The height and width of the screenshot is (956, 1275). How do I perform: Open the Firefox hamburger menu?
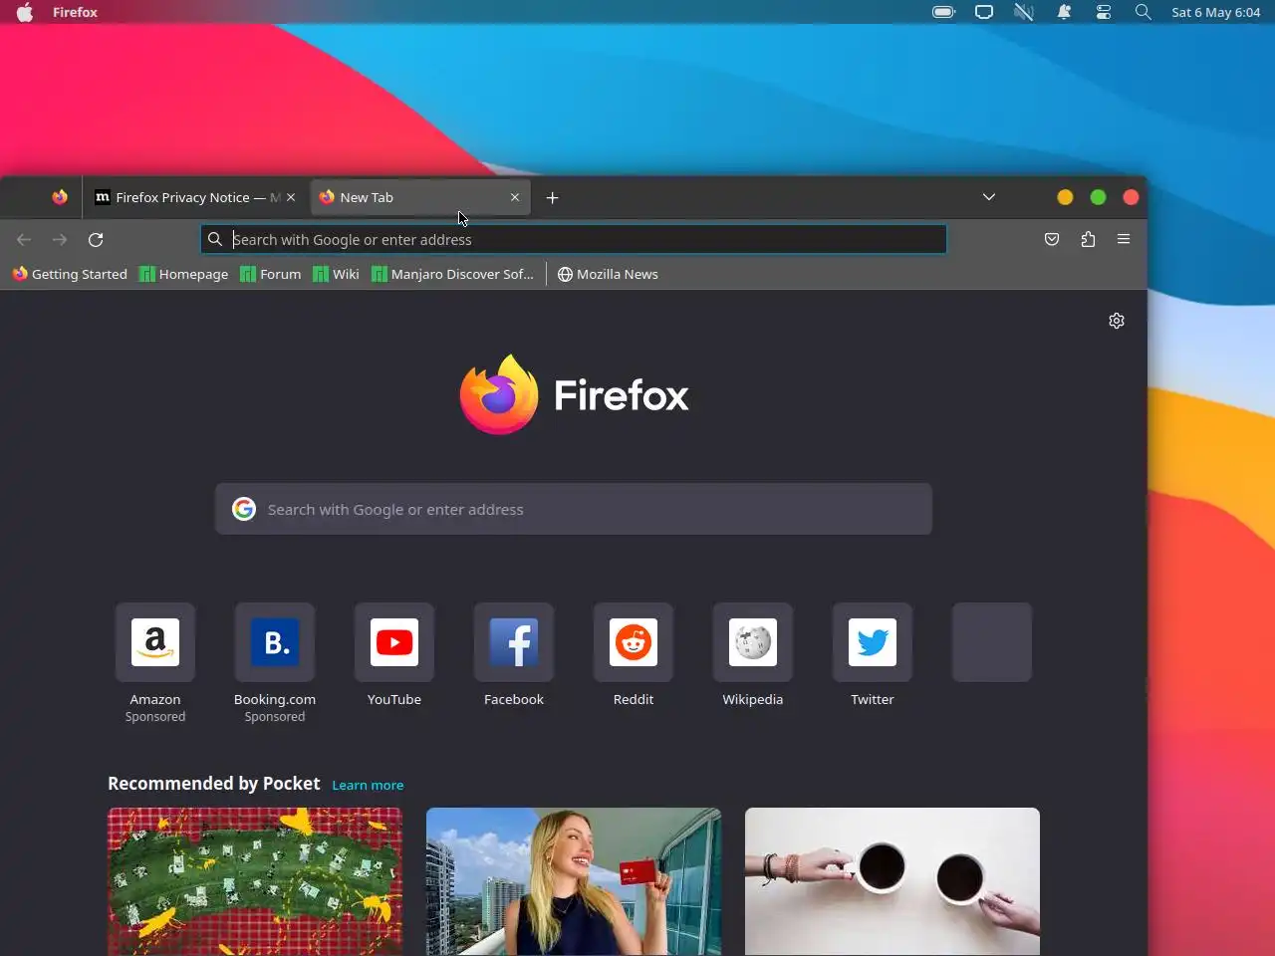(1124, 239)
